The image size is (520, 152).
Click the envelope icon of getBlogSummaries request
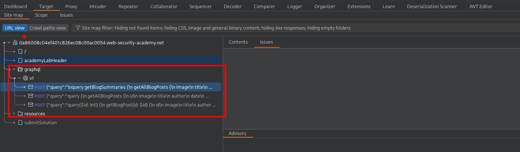(x=31, y=87)
